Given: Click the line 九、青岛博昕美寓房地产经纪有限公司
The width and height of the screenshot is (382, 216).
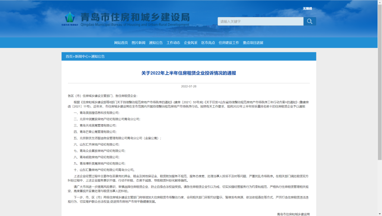Looking at the screenshot, I should point(100,163).
